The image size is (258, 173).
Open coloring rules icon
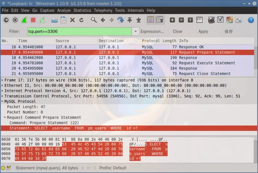(x=230, y=20)
